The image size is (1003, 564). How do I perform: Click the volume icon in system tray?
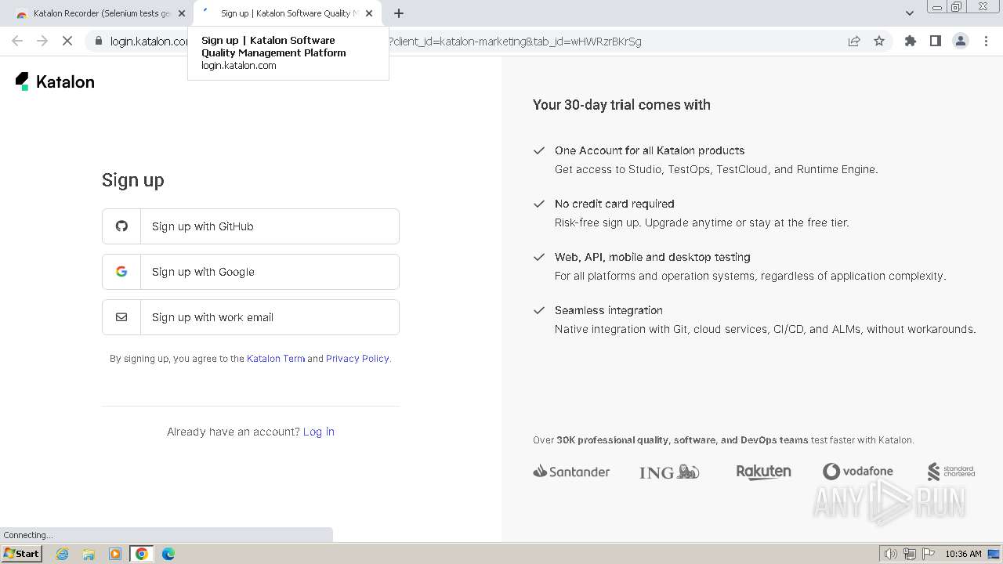891,554
